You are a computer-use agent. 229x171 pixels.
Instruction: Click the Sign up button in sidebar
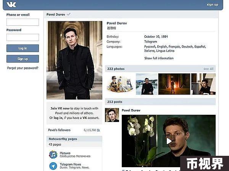(23, 59)
